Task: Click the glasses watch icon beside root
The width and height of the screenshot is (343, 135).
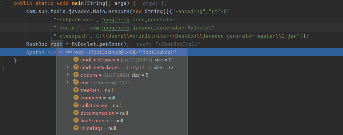Action: tap(69, 52)
